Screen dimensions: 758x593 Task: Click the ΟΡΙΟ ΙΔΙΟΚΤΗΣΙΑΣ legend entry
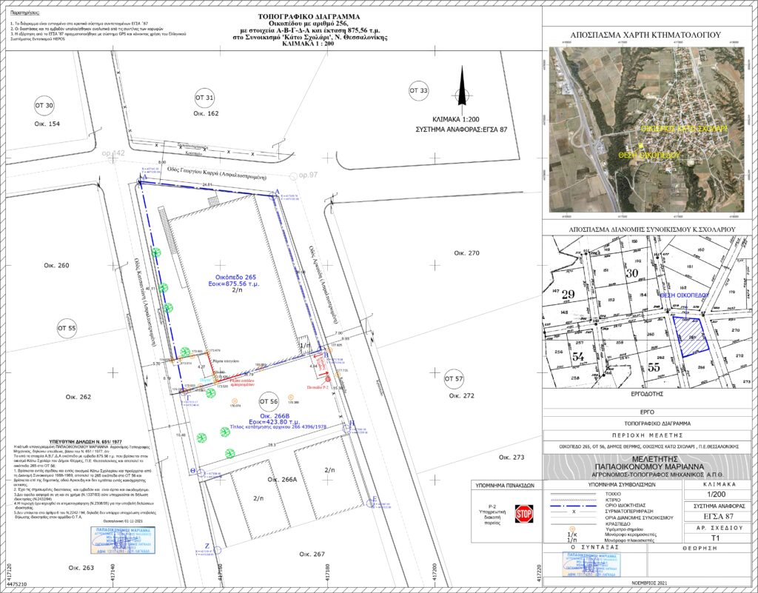tap(625, 506)
